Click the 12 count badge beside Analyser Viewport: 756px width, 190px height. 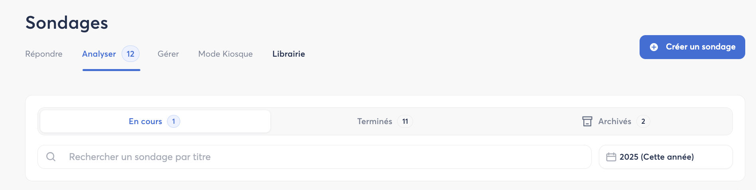(130, 54)
